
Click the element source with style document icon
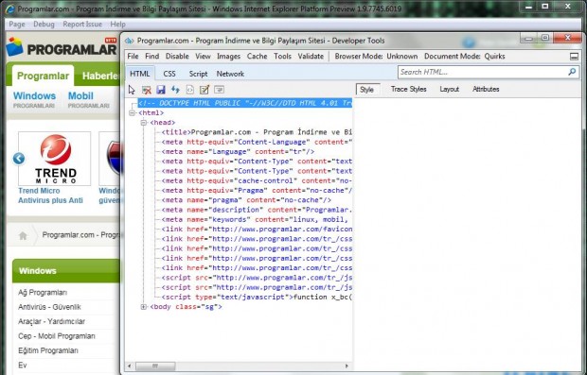[190, 90]
